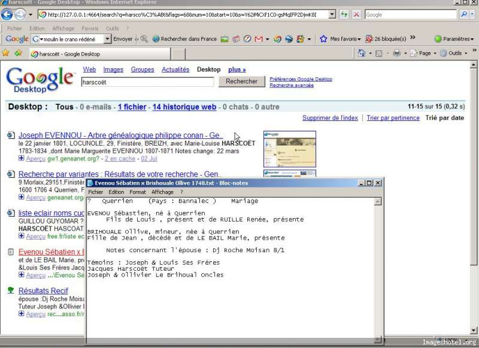Click the Gmail envelope icon on Google toolbar

259,39
